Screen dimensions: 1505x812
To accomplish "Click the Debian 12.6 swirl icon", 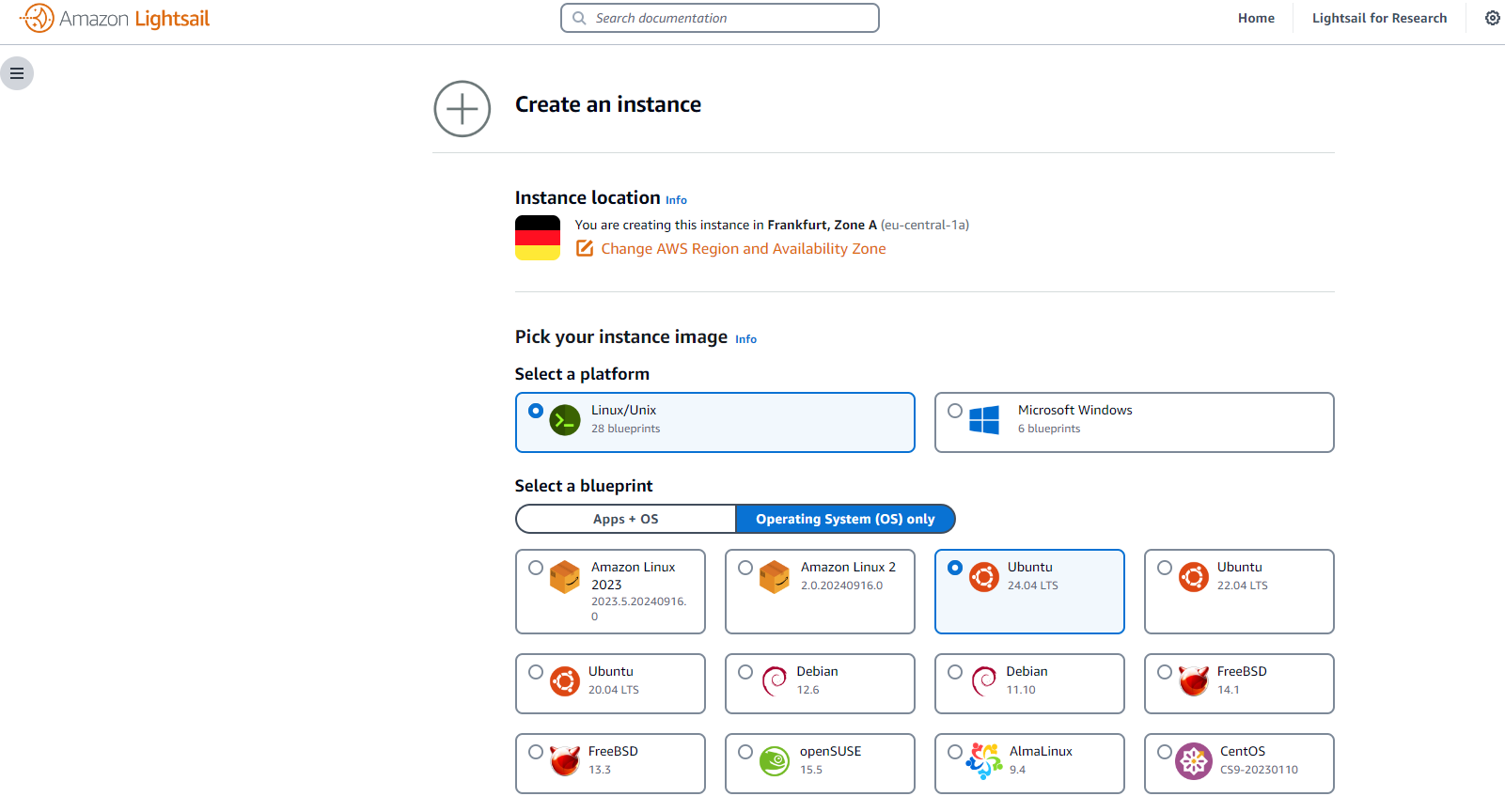I will (774, 681).
